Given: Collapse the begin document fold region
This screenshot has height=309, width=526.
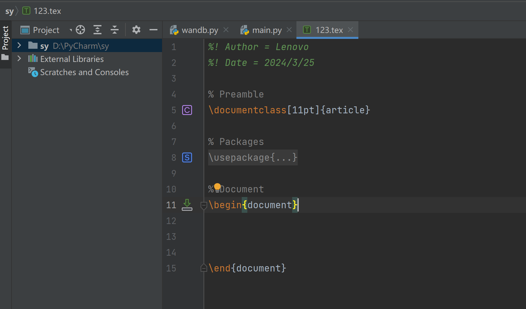Looking at the screenshot, I should point(204,205).
